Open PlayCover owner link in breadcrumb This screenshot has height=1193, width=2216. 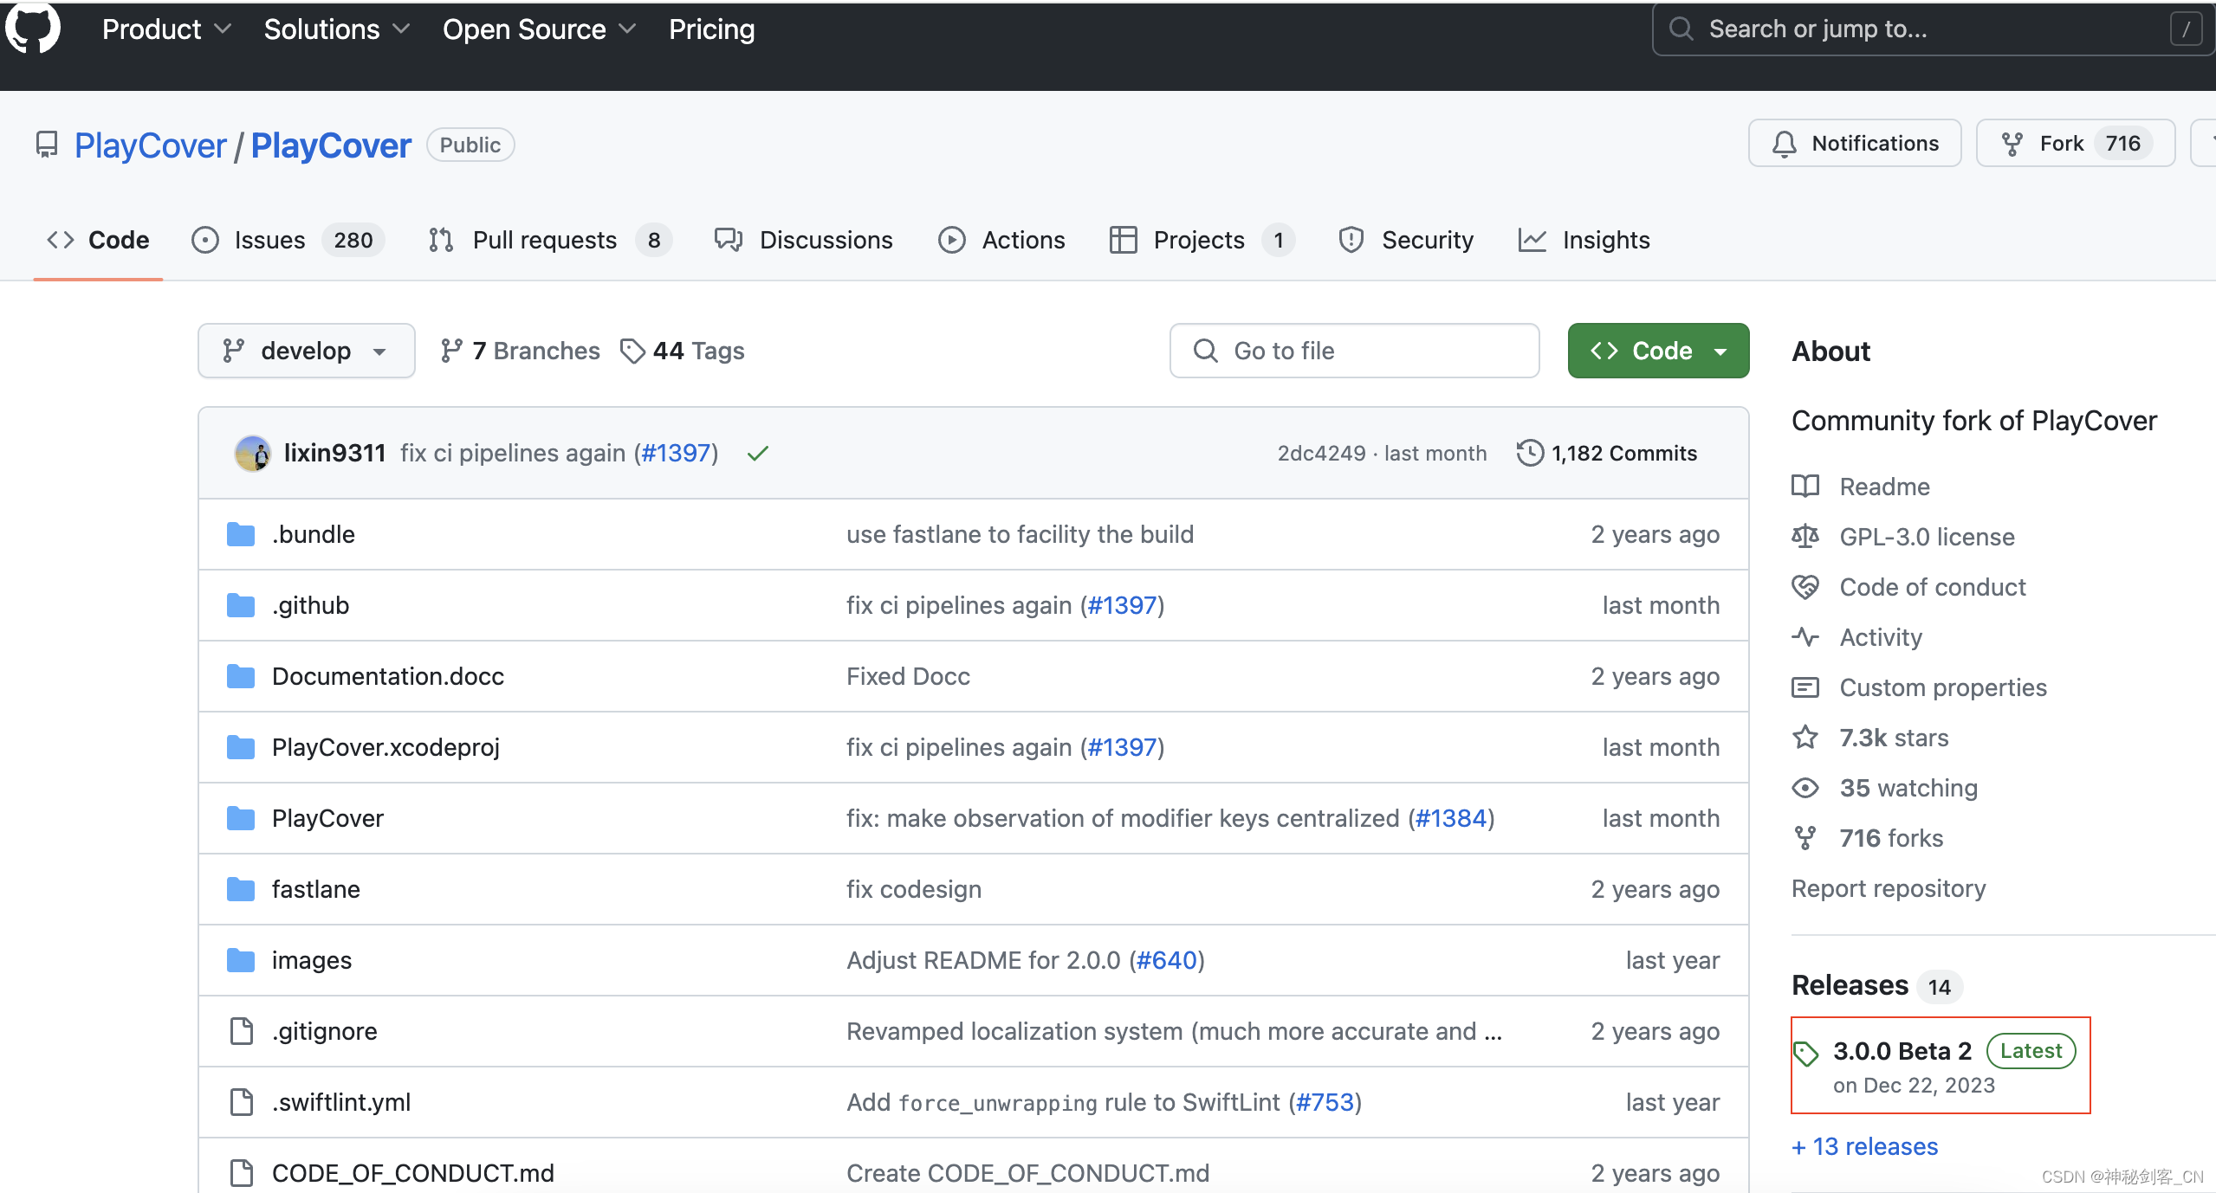click(151, 145)
